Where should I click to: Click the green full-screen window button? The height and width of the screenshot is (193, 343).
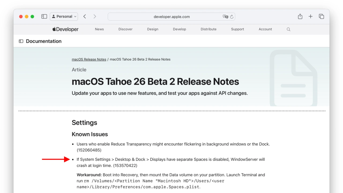(x=32, y=17)
